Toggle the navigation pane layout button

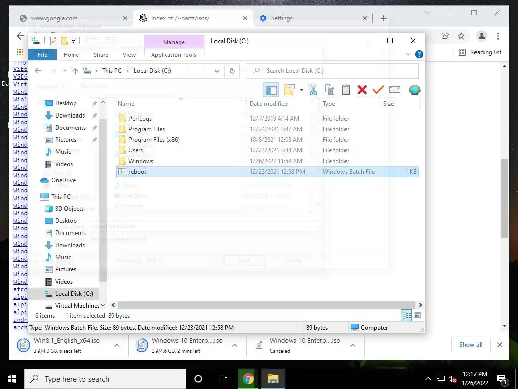click(x=271, y=90)
